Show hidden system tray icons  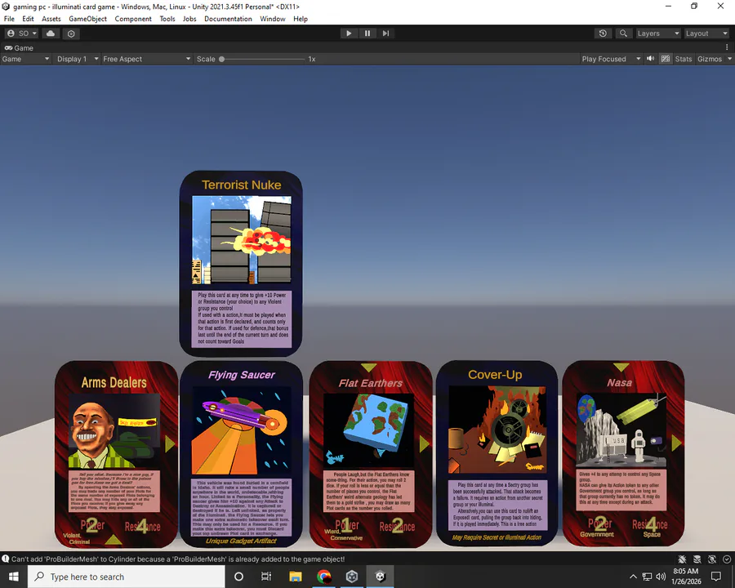(x=633, y=577)
